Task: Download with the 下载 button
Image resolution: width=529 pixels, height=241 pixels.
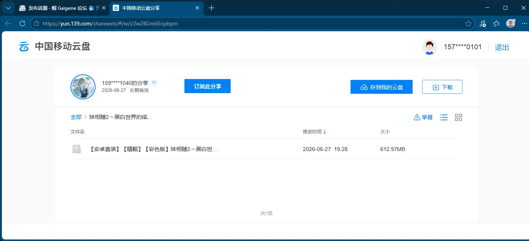Action: [442, 87]
